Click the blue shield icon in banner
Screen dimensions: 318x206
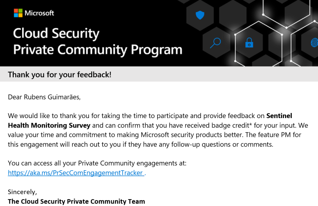(x=200, y=15)
